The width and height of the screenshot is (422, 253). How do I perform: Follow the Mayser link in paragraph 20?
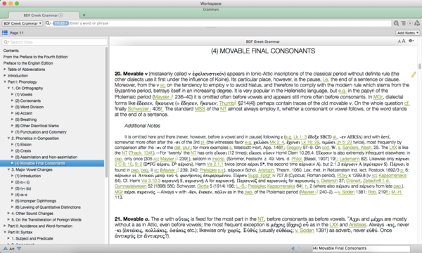(164, 97)
